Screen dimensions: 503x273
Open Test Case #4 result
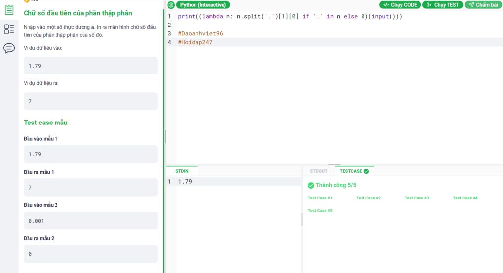[x=465, y=198]
